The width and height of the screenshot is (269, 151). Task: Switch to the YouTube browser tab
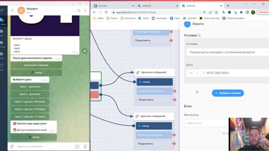click(113, 6)
